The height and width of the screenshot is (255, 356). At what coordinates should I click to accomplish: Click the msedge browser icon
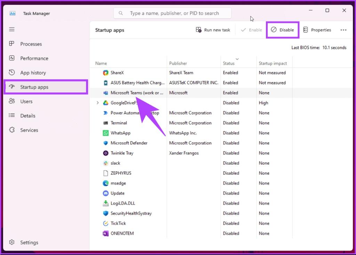tap(106, 183)
